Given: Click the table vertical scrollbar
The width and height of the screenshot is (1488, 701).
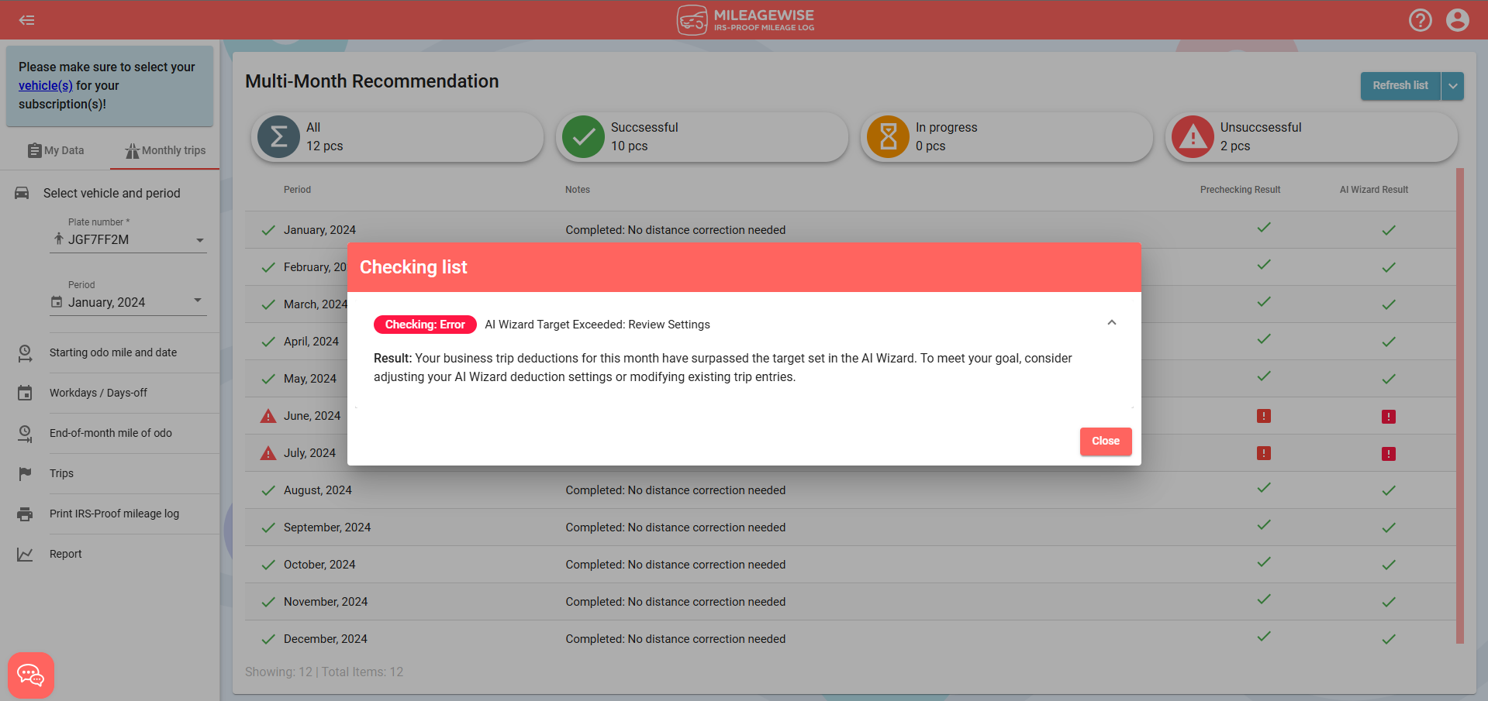Looking at the screenshot, I should pyautogui.click(x=1460, y=406).
